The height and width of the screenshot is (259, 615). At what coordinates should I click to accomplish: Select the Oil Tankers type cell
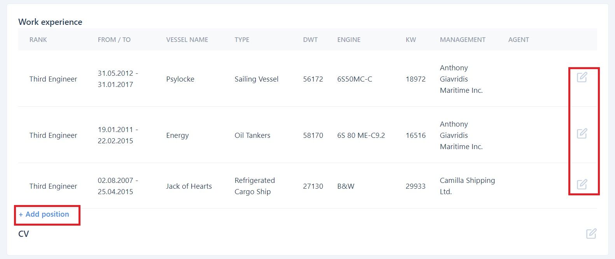coord(252,136)
